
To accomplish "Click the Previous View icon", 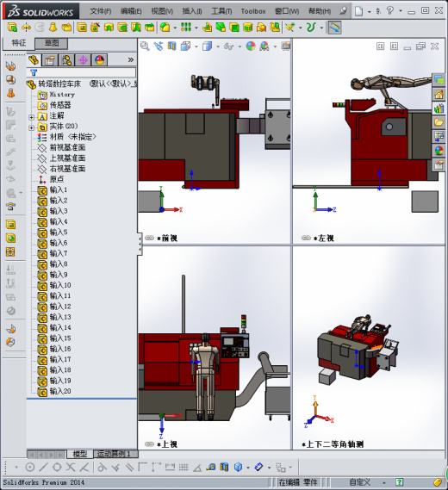I will coord(159,47).
